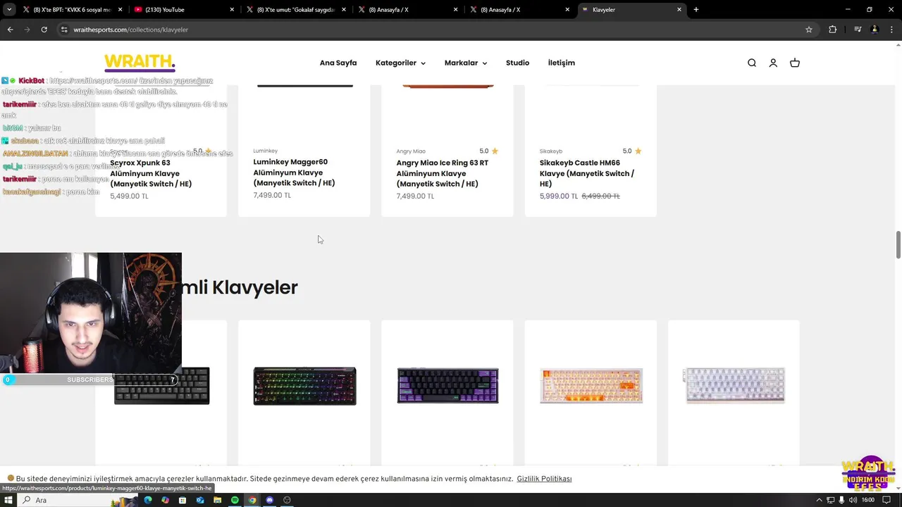Viewport: 902px width, 507px height.
Task: Open Outlook from the taskbar
Action: click(200, 500)
